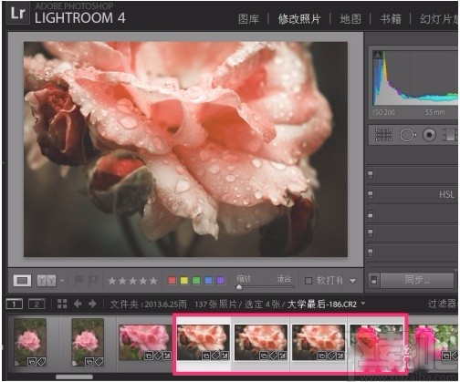Screen dimensions: 460x382
Task: Click the histogram graph
Action: pos(415,78)
